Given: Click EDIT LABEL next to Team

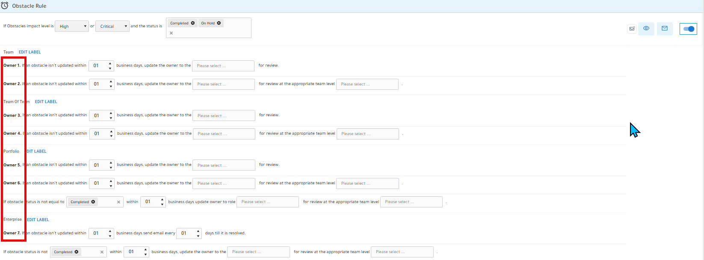Looking at the screenshot, I should (30, 52).
